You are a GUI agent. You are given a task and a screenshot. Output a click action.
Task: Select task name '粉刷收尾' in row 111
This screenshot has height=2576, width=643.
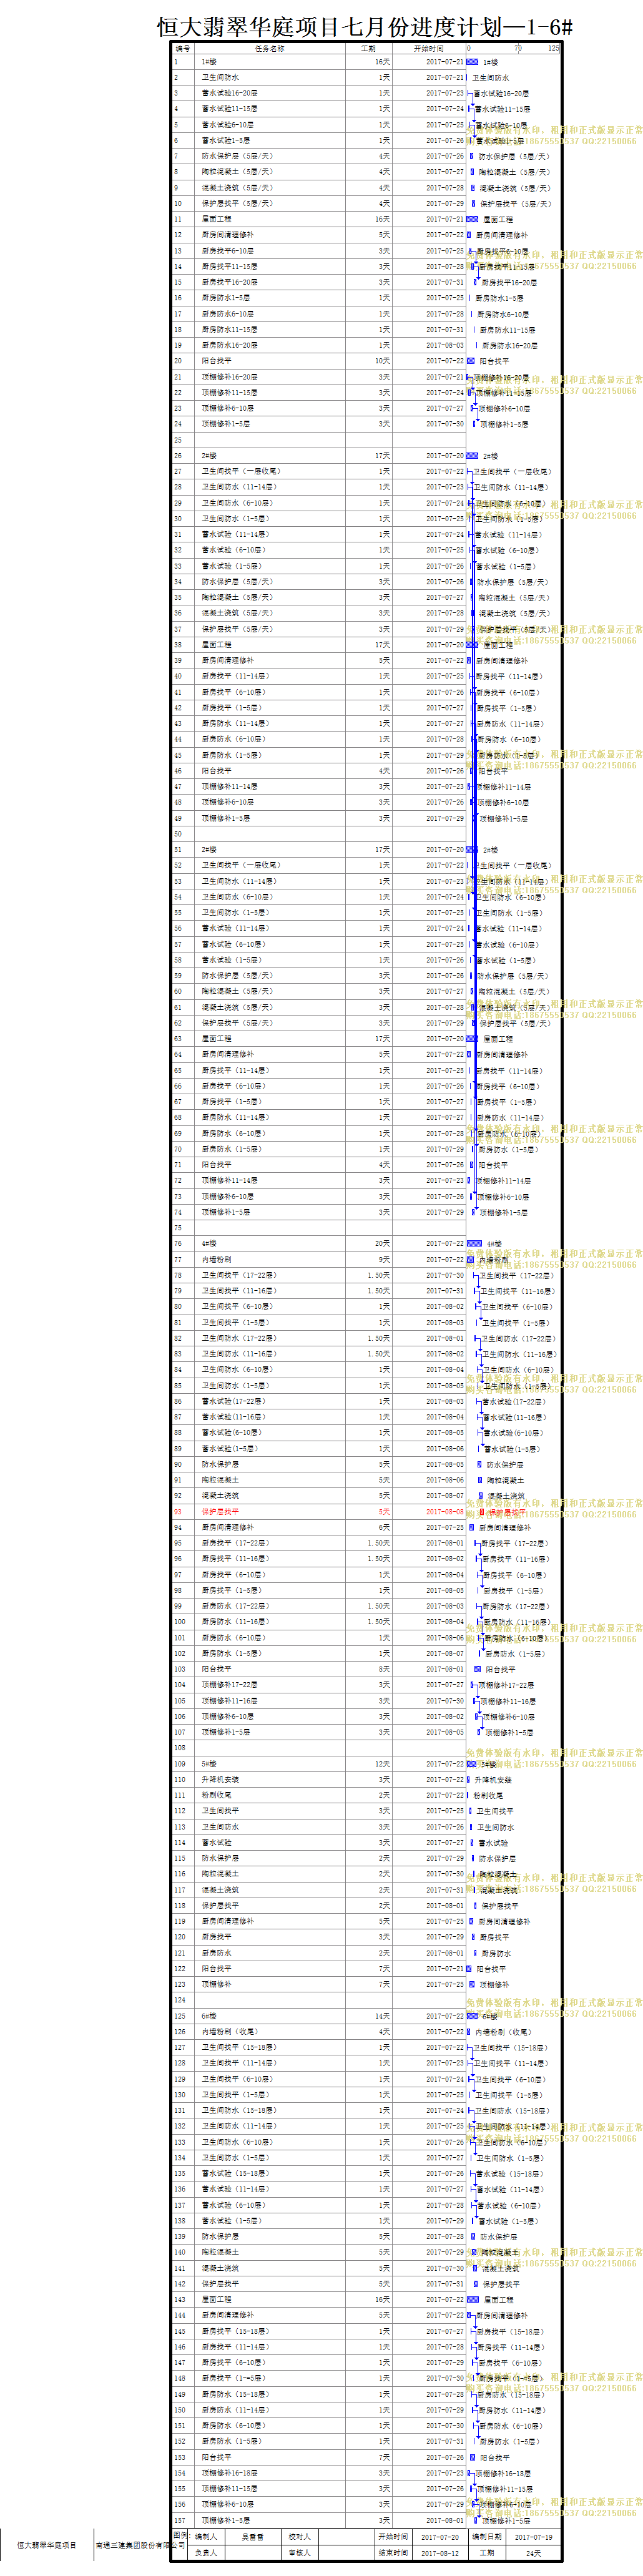click(216, 1795)
